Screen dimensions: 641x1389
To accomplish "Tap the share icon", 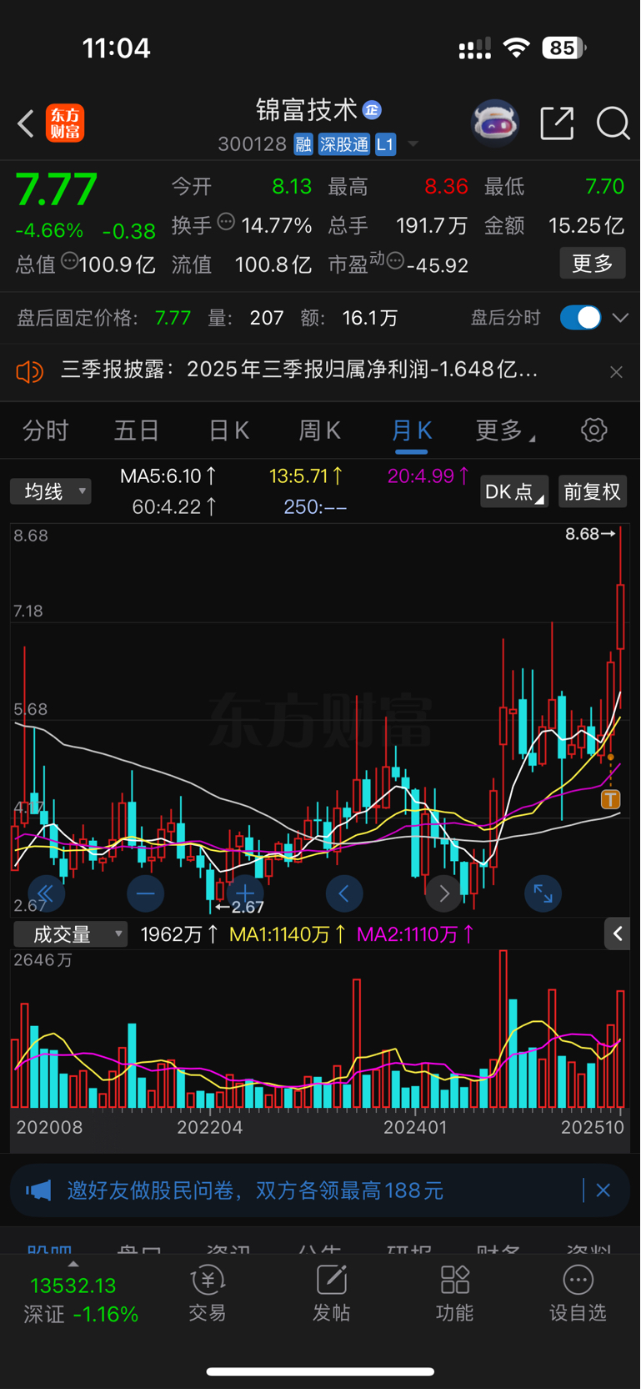I will [x=557, y=123].
